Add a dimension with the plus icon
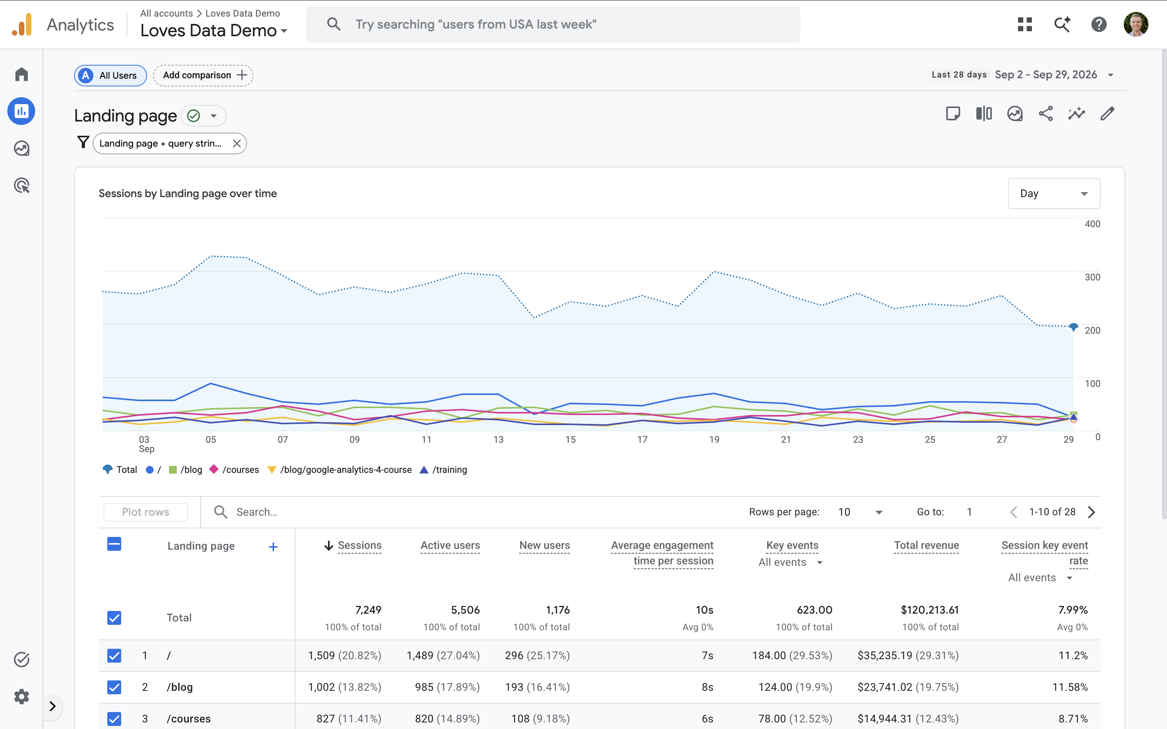 (x=273, y=547)
